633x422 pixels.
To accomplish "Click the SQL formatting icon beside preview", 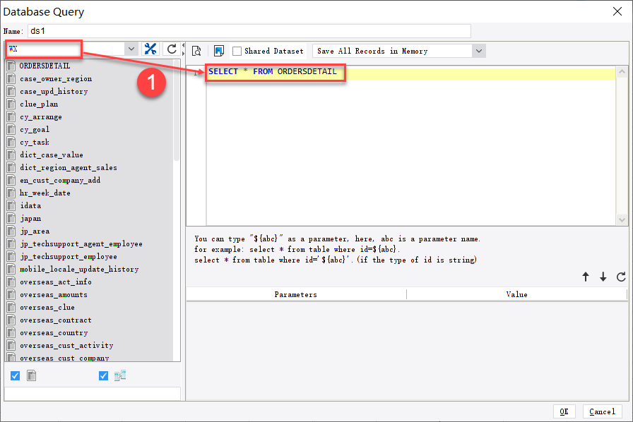I will [x=218, y=50].
